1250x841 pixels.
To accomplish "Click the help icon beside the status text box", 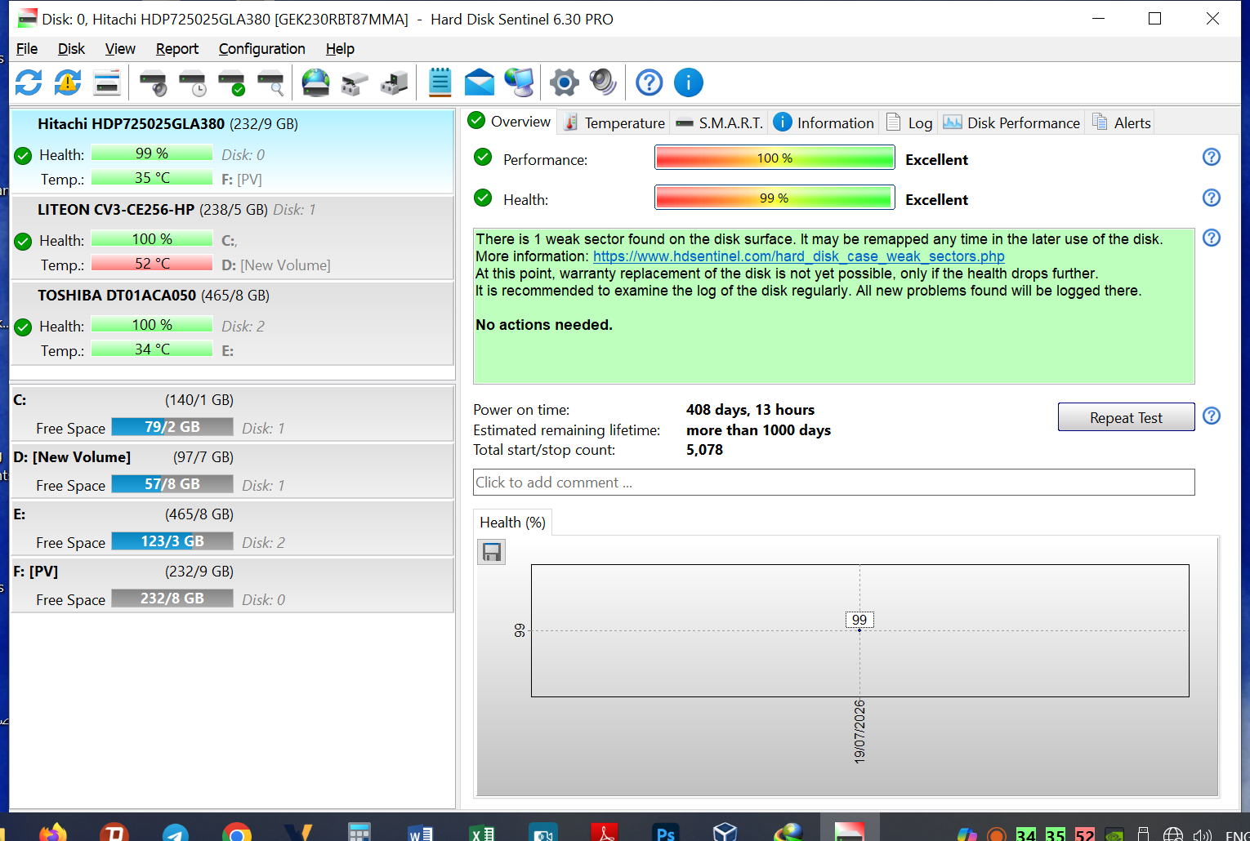I will click(1212, 238).
